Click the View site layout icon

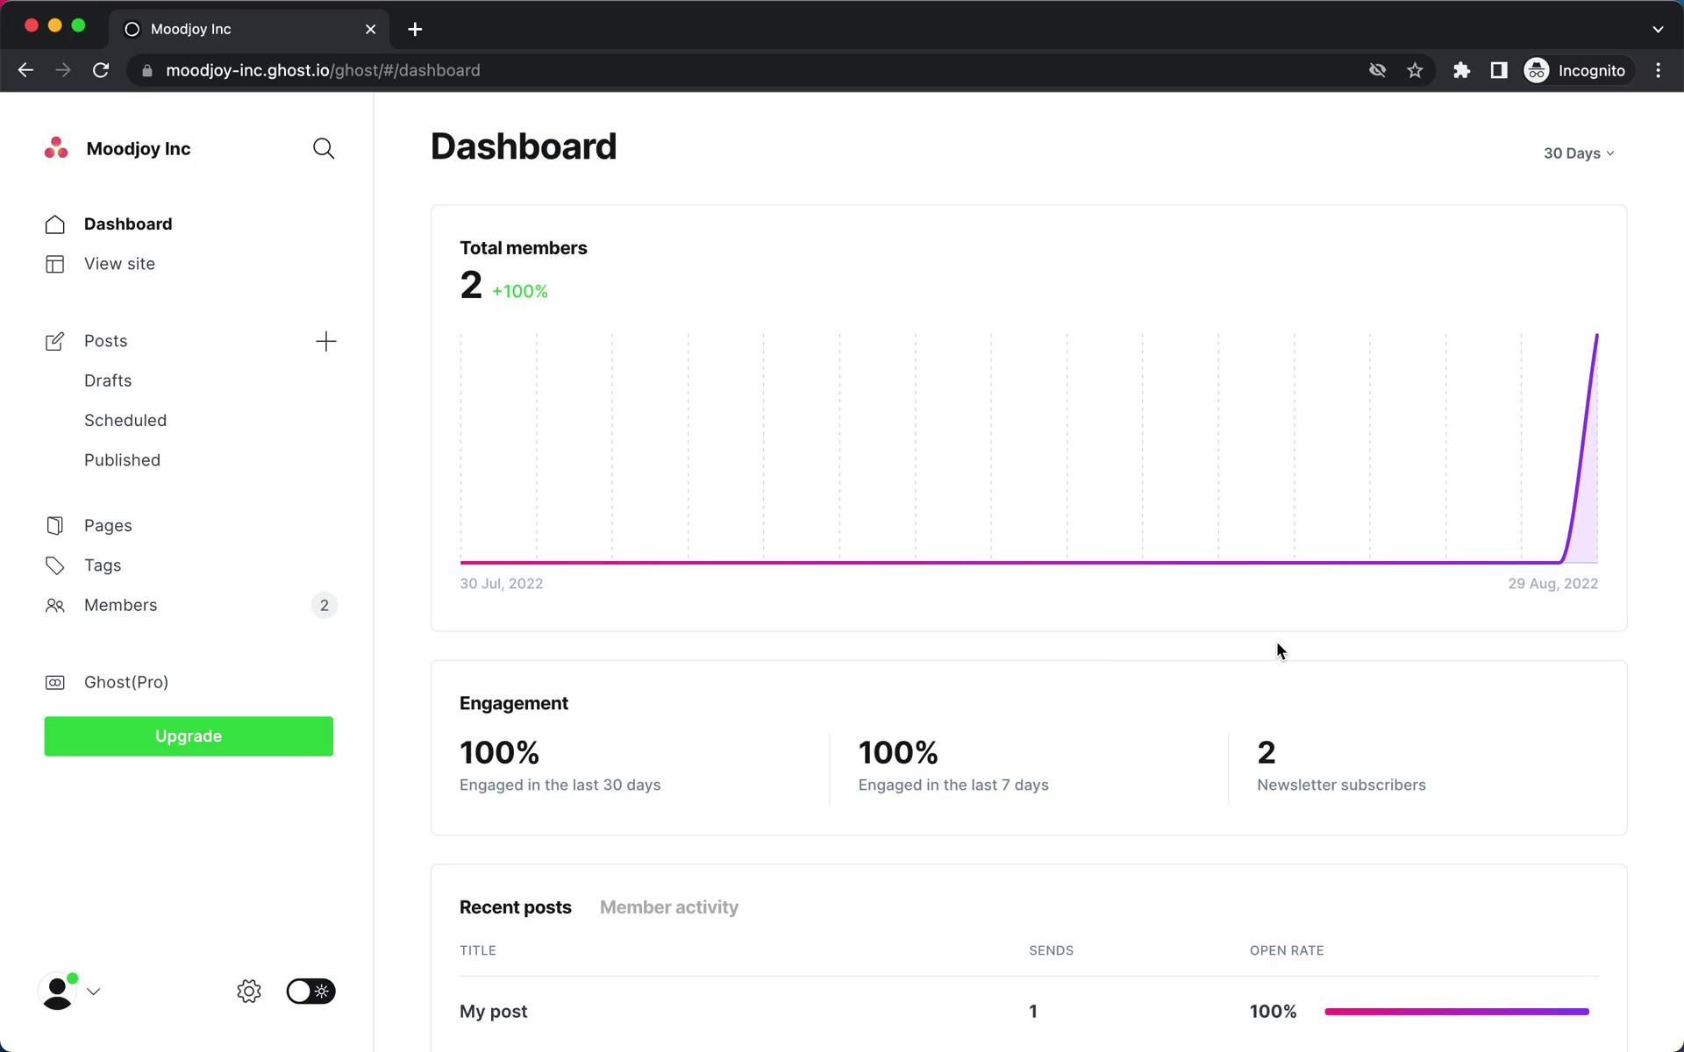coord(54,264)
